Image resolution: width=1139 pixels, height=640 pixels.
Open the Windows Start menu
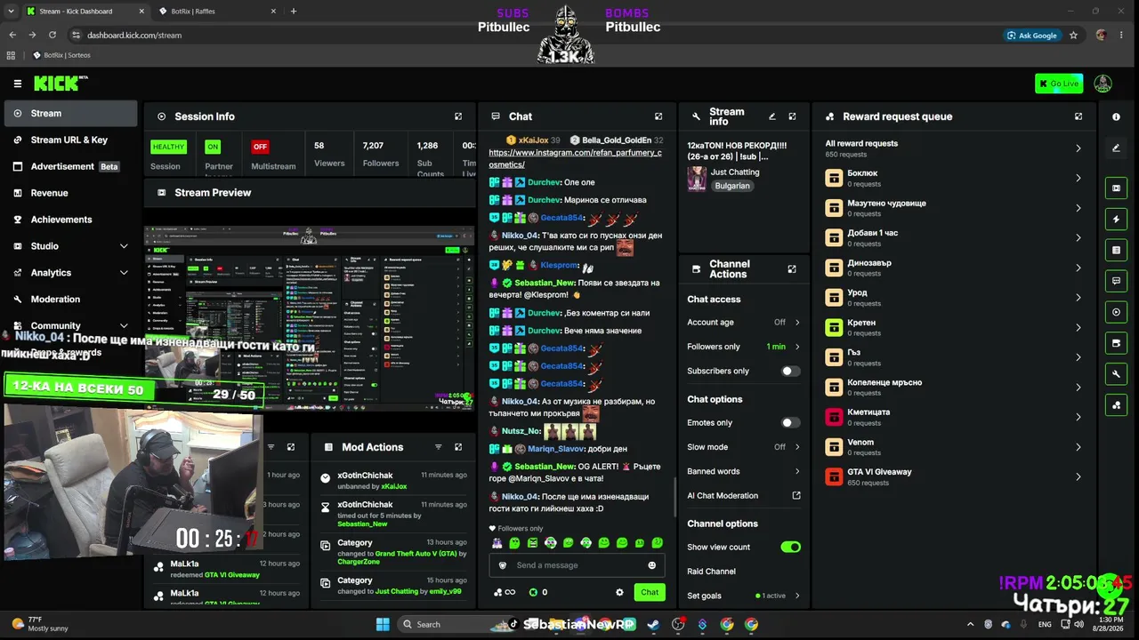384,624
